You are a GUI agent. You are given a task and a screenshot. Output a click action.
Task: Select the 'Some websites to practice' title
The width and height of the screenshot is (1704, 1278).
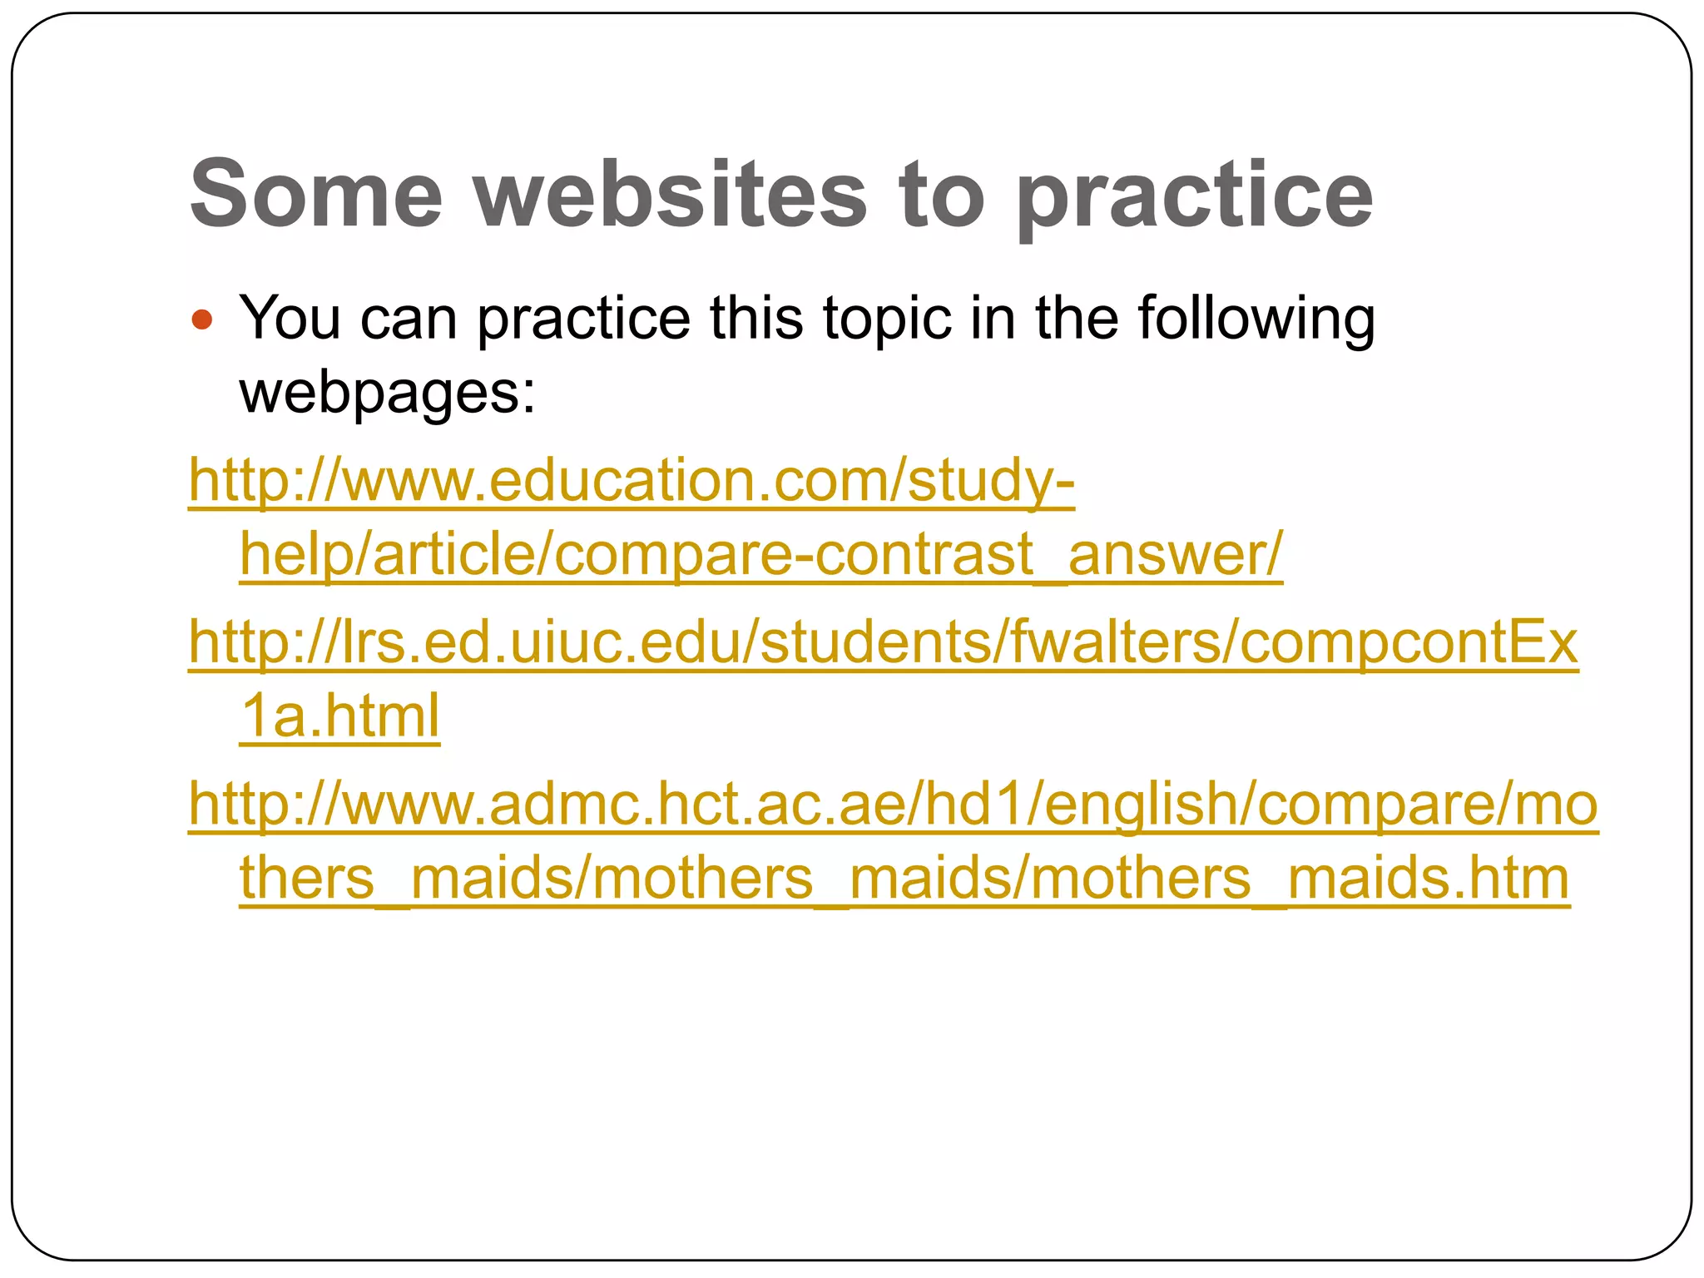tap(781, 194)
